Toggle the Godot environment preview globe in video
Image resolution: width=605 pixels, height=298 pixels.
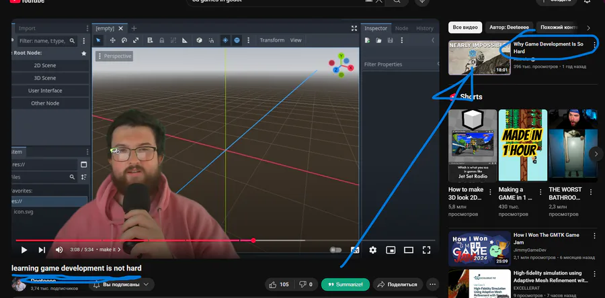click(237, 40)
